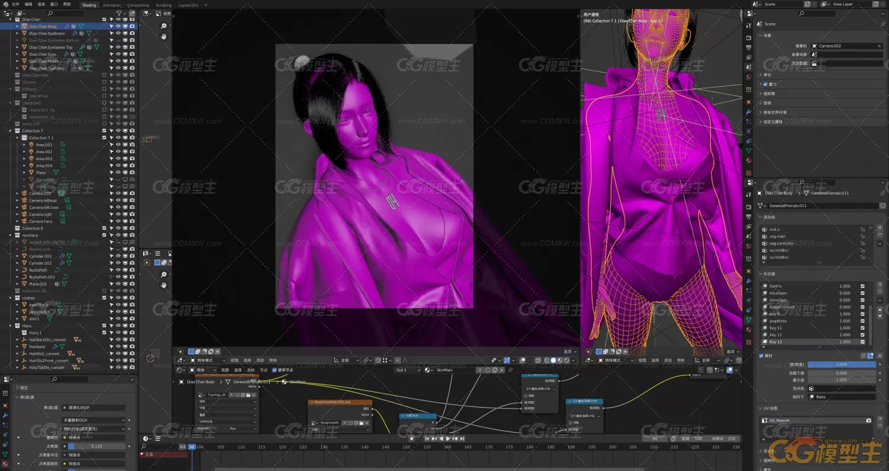Collapse the Hairs collection
The height and width of the screenshot is (471, 889).
pos(10,326)
